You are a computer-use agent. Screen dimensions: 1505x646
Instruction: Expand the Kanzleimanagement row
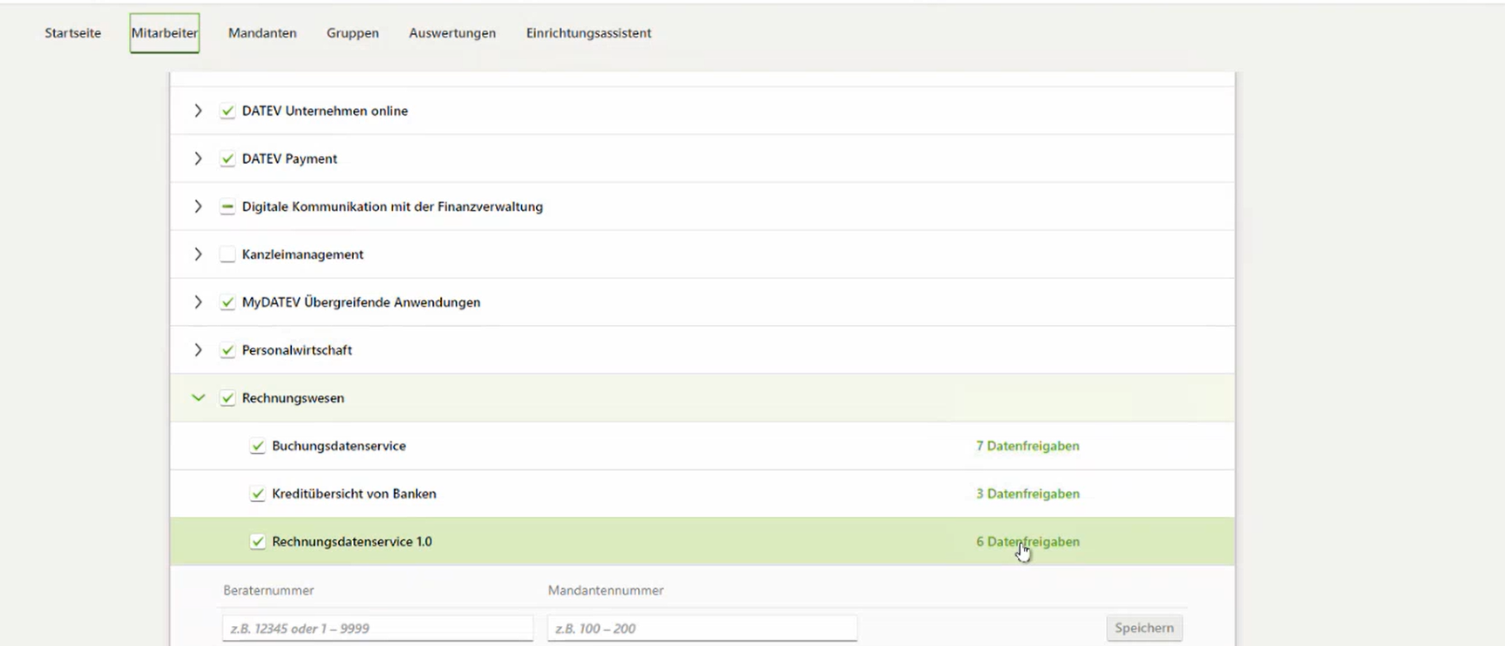198,255
